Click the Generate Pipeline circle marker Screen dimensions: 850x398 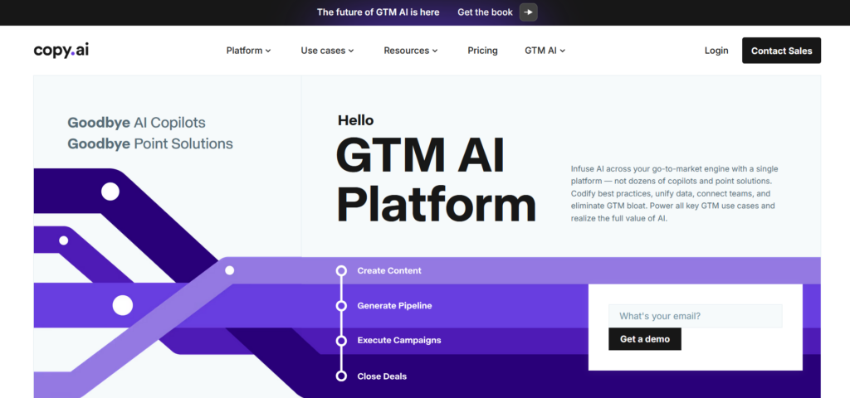point(341,306)
